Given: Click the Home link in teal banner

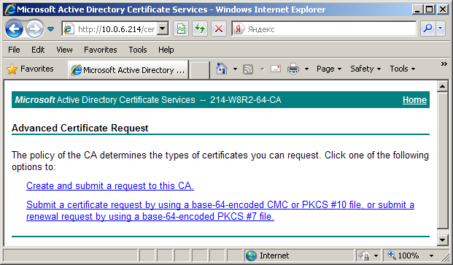Looking at the screenshot, I should (x=414, y=100).
